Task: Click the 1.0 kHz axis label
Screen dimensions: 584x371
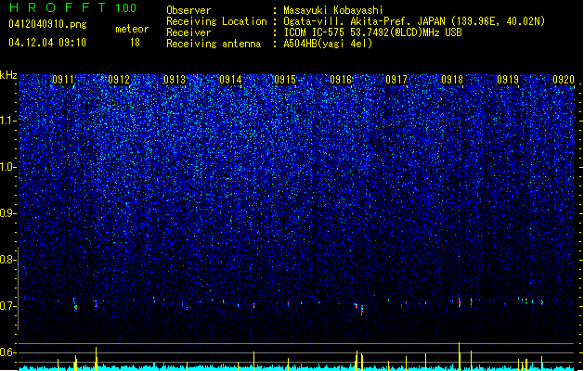Action: 8,167
